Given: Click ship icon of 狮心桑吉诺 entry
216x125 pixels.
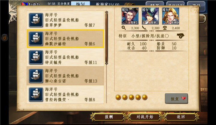Looking at the screenshot, I should click(x=36, y=76).
